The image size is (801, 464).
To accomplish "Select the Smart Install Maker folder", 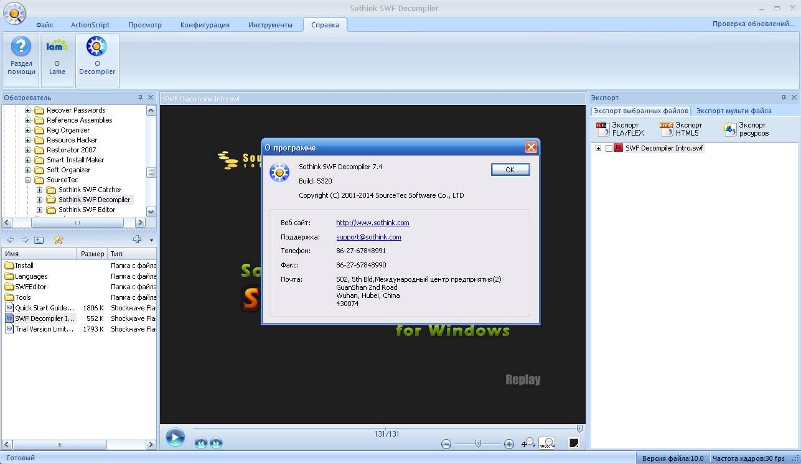I will click(75, 160).
